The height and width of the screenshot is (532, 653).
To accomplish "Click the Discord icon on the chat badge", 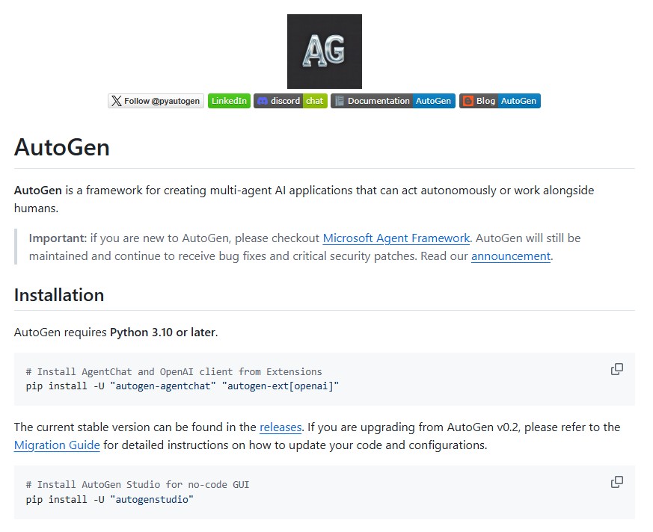I will coord(263,101).
